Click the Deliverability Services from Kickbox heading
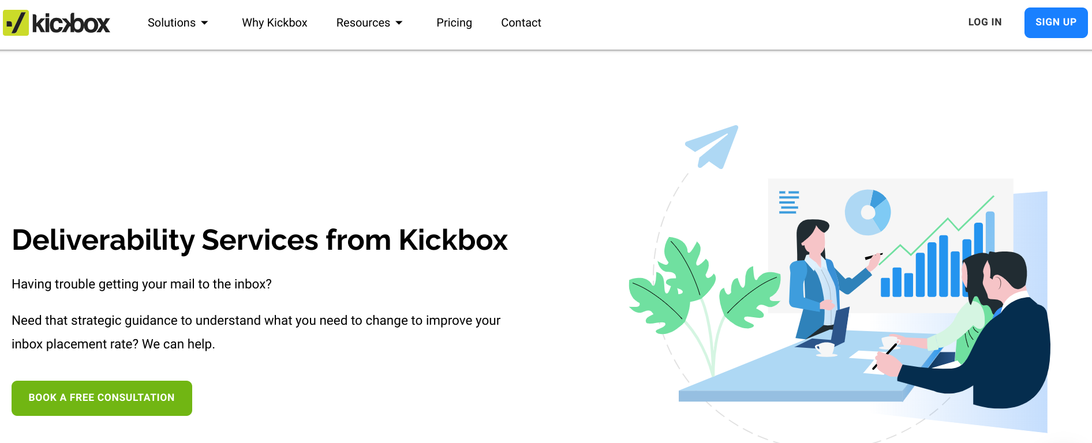The image size is (1092, 443). (x=260, y=240)
